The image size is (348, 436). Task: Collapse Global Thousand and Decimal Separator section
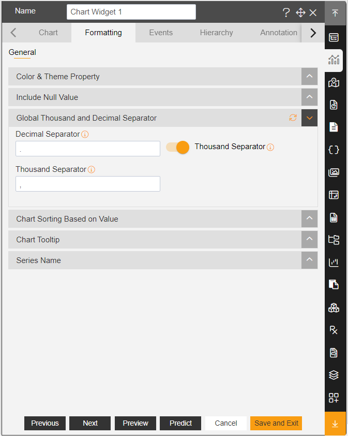(x=309, y=118)
